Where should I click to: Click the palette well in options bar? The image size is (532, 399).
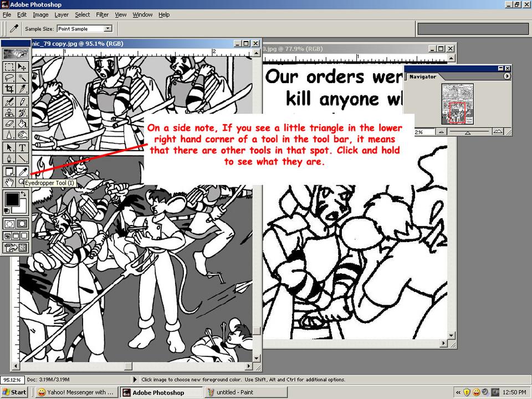[473, 29]
